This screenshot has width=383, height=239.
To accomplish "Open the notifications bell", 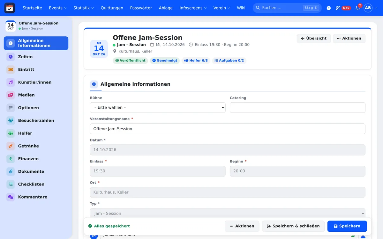I will (x=357, y=8).
